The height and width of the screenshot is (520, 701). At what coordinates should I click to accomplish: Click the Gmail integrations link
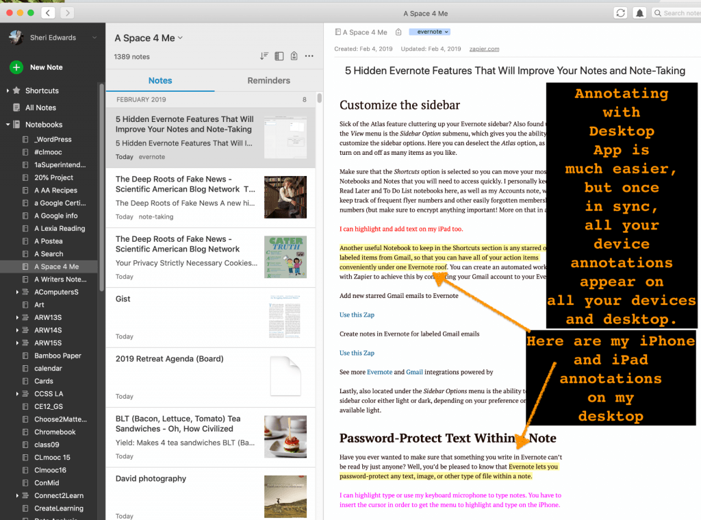coord(414,372)
